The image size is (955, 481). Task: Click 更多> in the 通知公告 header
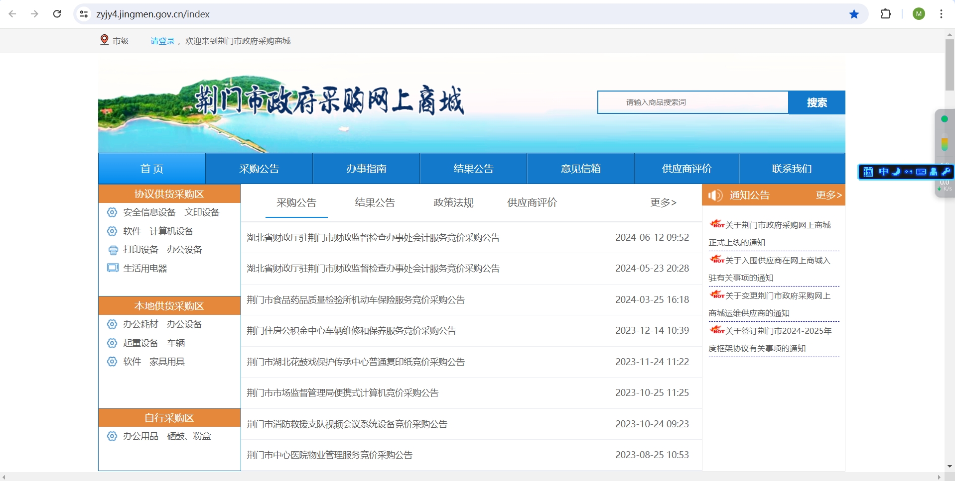828,195
